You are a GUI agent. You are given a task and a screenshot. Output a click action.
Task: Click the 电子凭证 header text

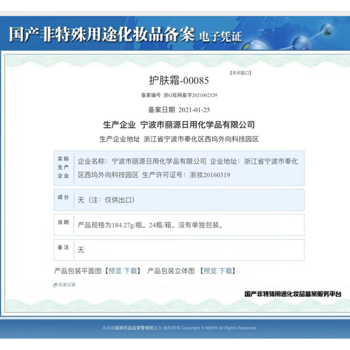pyautogui.click(x=220, y=36)
